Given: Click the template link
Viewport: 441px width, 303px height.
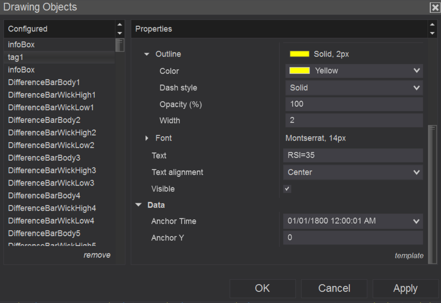Looking at the screenshot, I should [409, 256].
